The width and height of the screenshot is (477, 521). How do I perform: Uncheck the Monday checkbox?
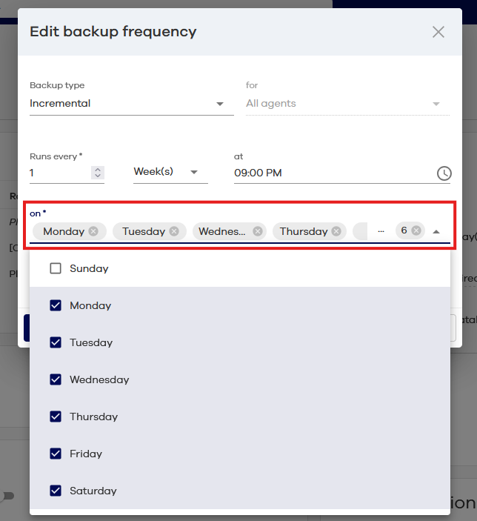(x=56, y=305)
